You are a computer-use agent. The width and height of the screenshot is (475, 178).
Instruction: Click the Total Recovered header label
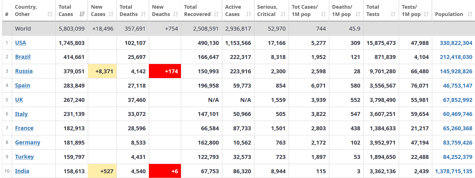click(197, 10)
